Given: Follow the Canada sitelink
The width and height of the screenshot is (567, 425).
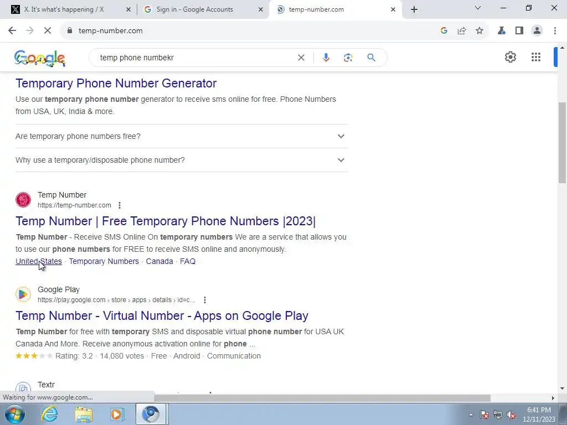Looking at the screenshot, I should (x=159, y=261).
